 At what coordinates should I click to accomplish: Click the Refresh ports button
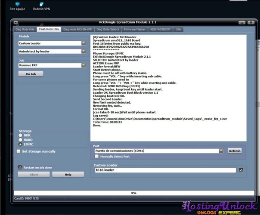[235, 151]
